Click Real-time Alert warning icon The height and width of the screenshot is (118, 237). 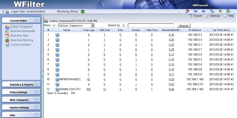7,36
